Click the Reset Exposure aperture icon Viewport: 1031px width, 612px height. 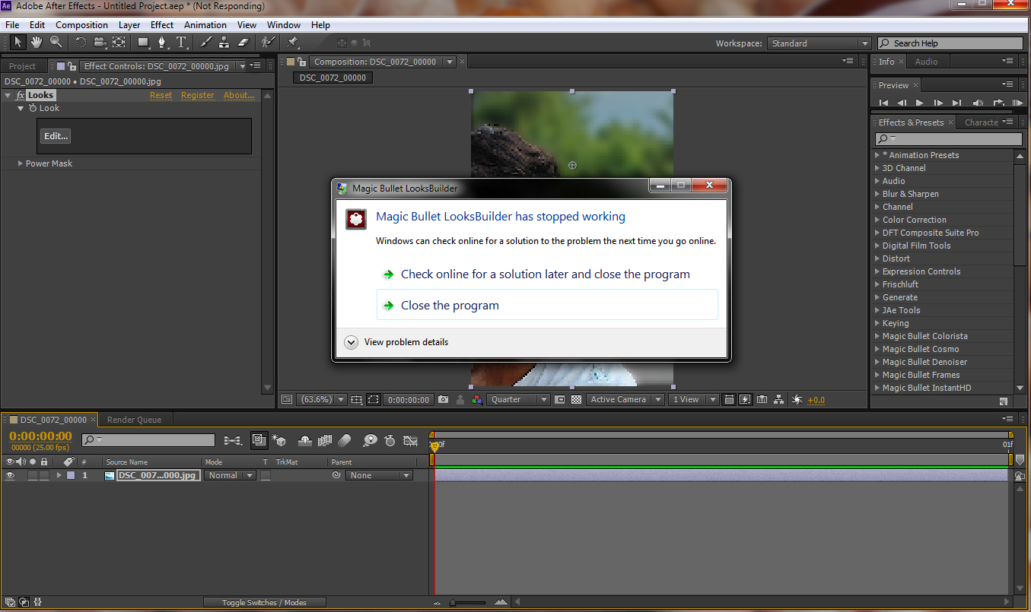click(x=797, y=399)
